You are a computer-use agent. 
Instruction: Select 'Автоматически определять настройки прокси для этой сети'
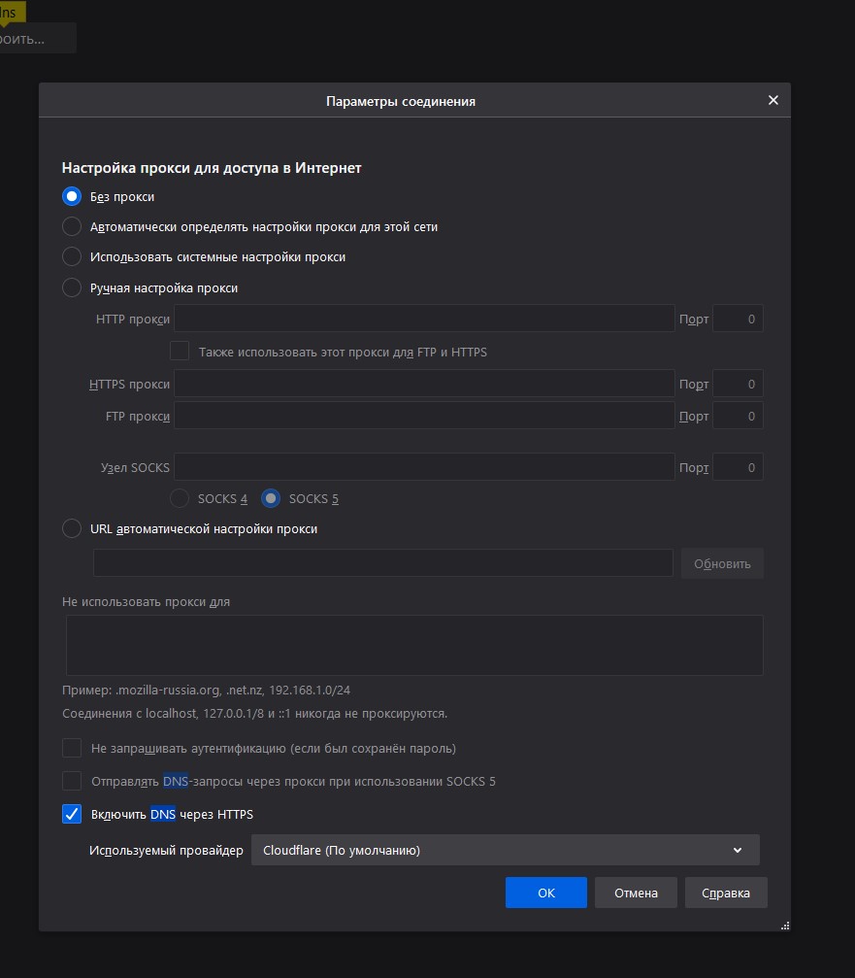pyautogui.click(x=72, y=226)
